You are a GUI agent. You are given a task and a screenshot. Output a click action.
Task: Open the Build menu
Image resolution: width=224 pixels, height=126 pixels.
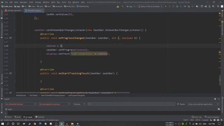[x=53, y=2]
